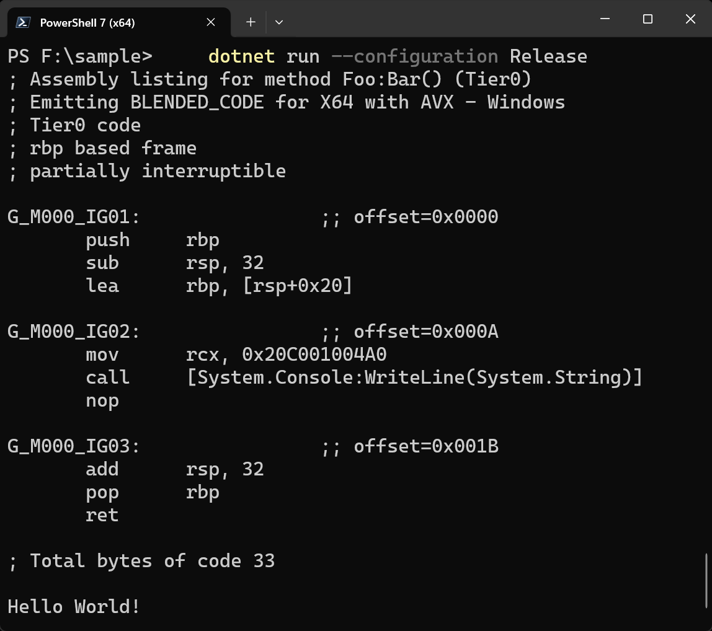Select the nop instruction line
712x631 pixels.
click(x=102, y=400)
